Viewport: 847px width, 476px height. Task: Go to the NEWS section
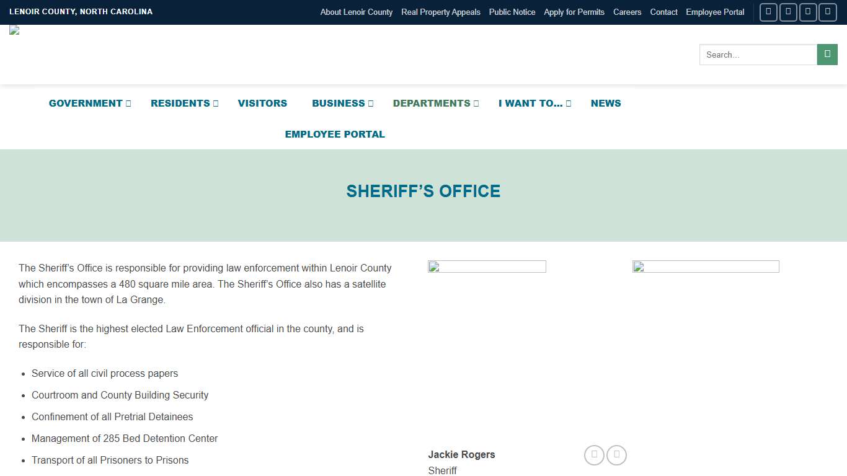[x=606, y=103]
